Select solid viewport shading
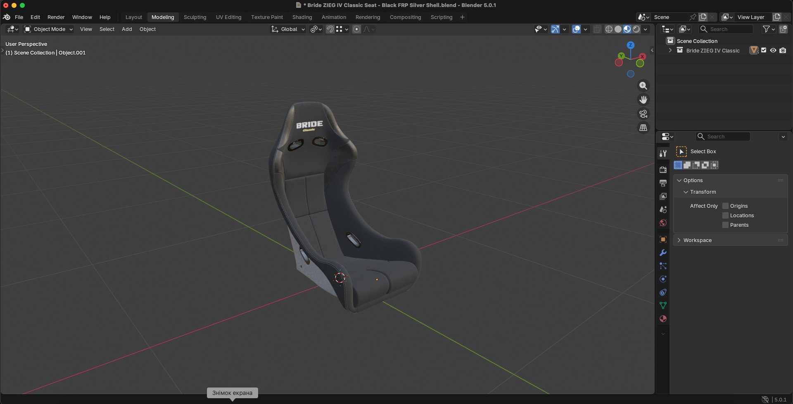793x404 pixels. pos(618,29)
